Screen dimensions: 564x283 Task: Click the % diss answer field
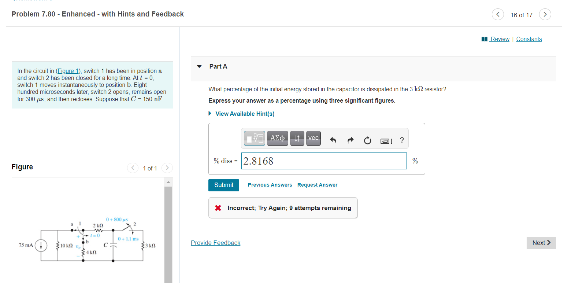(324, 161)
